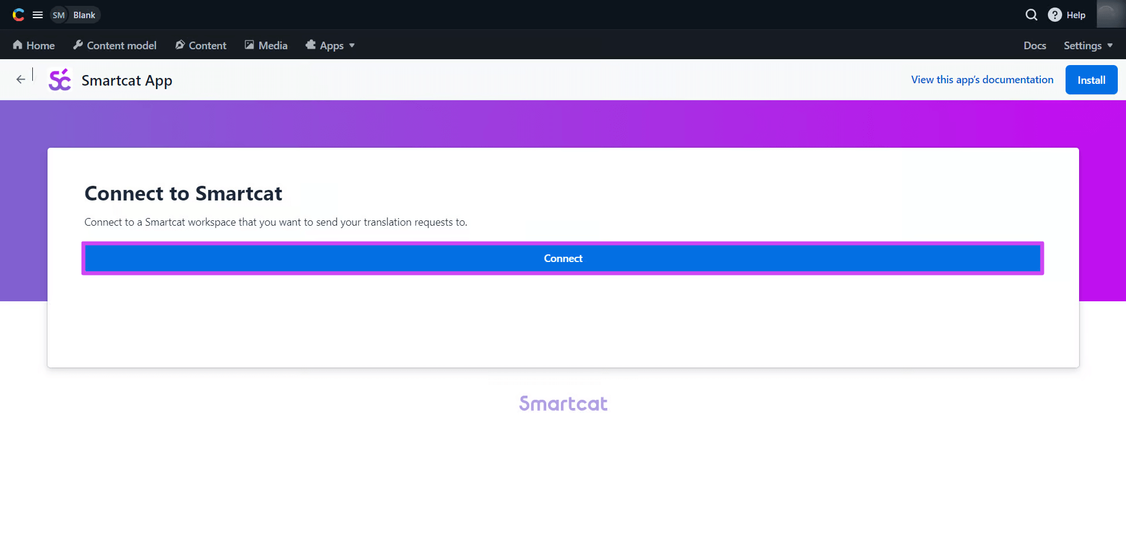
Task: Click the Smartcat App title text
Action: pos(127,80)
